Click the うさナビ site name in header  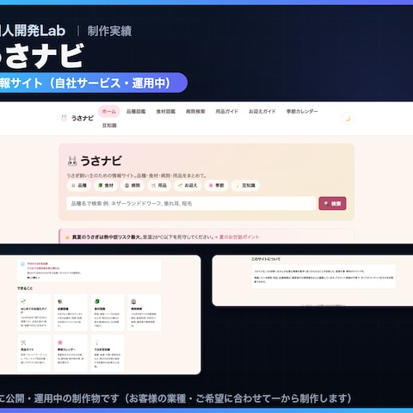click(x=83, y=118)
